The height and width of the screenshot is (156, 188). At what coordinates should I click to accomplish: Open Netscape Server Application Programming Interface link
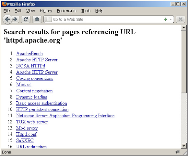click(x=65, y=116)
